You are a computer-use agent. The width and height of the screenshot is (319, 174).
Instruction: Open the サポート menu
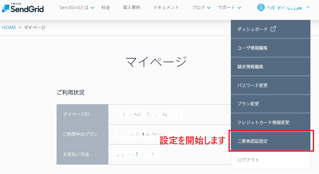pyautogui.click(x=226, y=8)
